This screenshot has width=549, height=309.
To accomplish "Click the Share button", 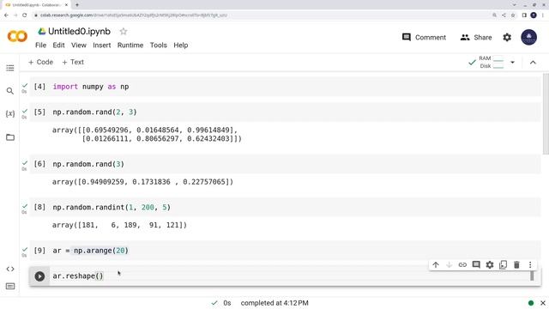I will click(476, 37).
